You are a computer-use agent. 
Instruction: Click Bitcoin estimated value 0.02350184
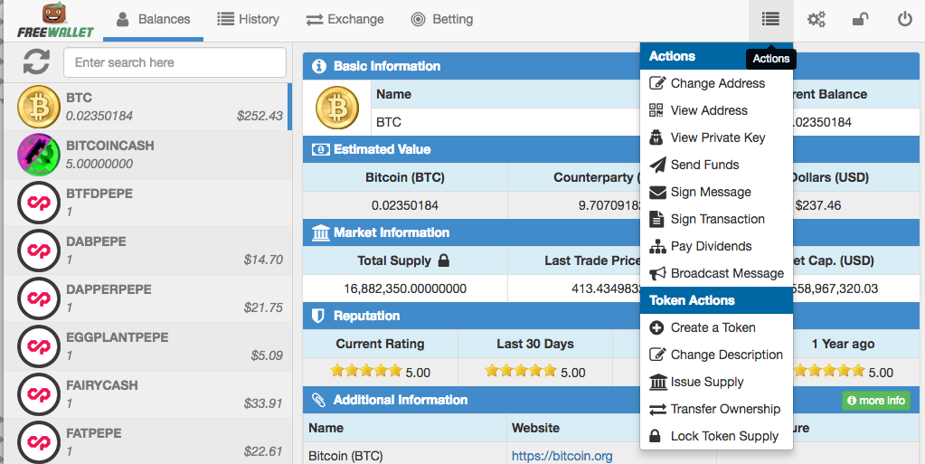pyautogui.click(x=405, y=205)
